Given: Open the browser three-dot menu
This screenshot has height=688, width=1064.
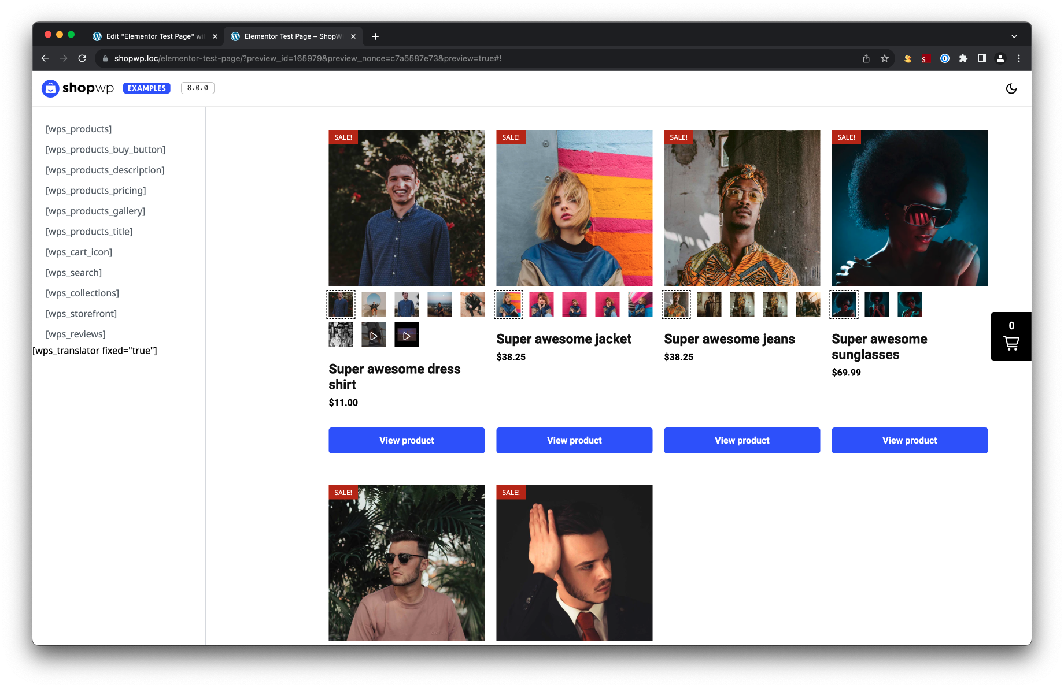Looking at the screenshot, I should 1019,58.
